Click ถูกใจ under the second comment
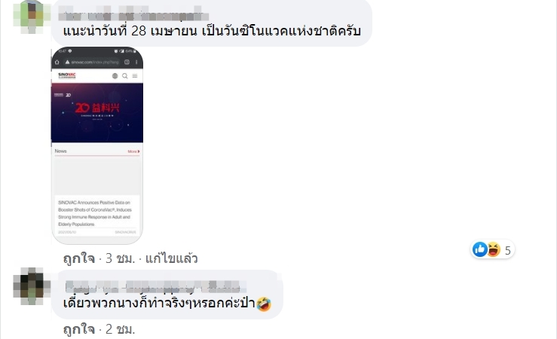This screenshot has height=339, width=557. pos(79,329)
